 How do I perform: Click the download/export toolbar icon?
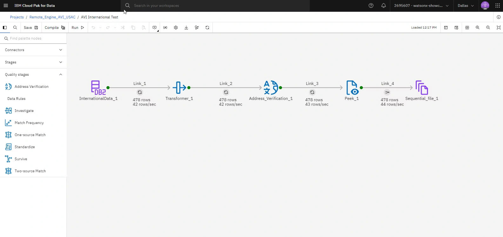coord(186,28)
